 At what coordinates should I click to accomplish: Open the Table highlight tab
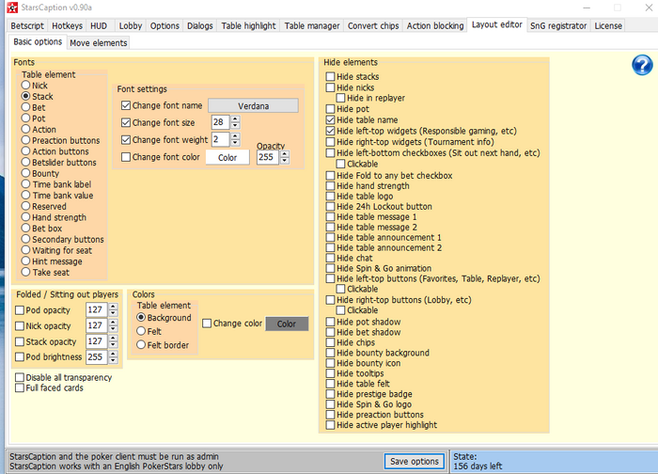click(x=248, y=25)
